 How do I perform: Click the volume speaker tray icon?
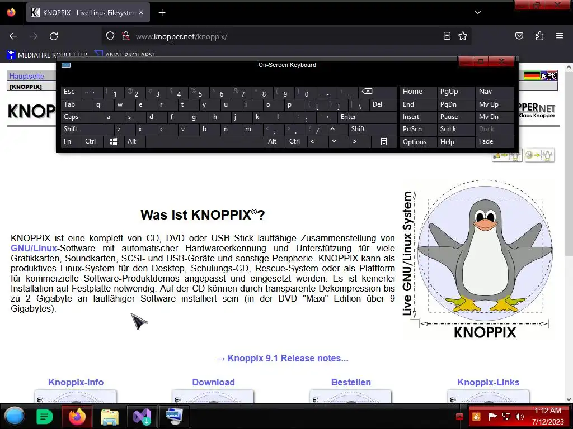click(519, 417)
